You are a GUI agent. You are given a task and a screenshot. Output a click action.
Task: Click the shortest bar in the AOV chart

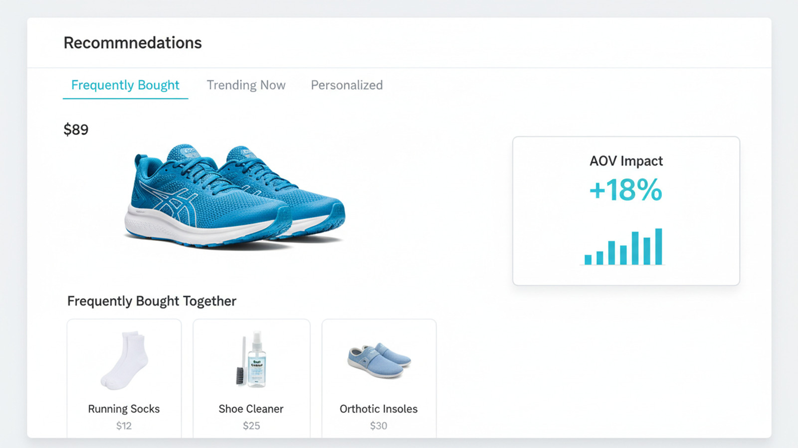click(588, 259)
